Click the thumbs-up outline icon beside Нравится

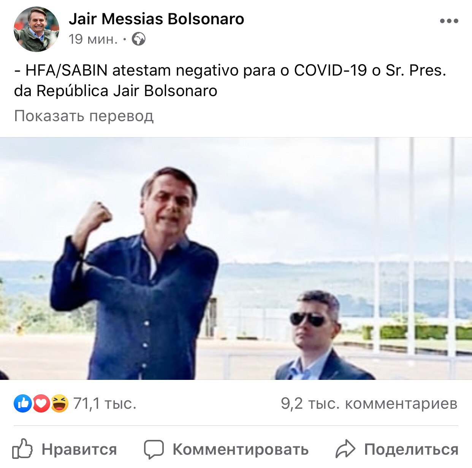(22, 449)
